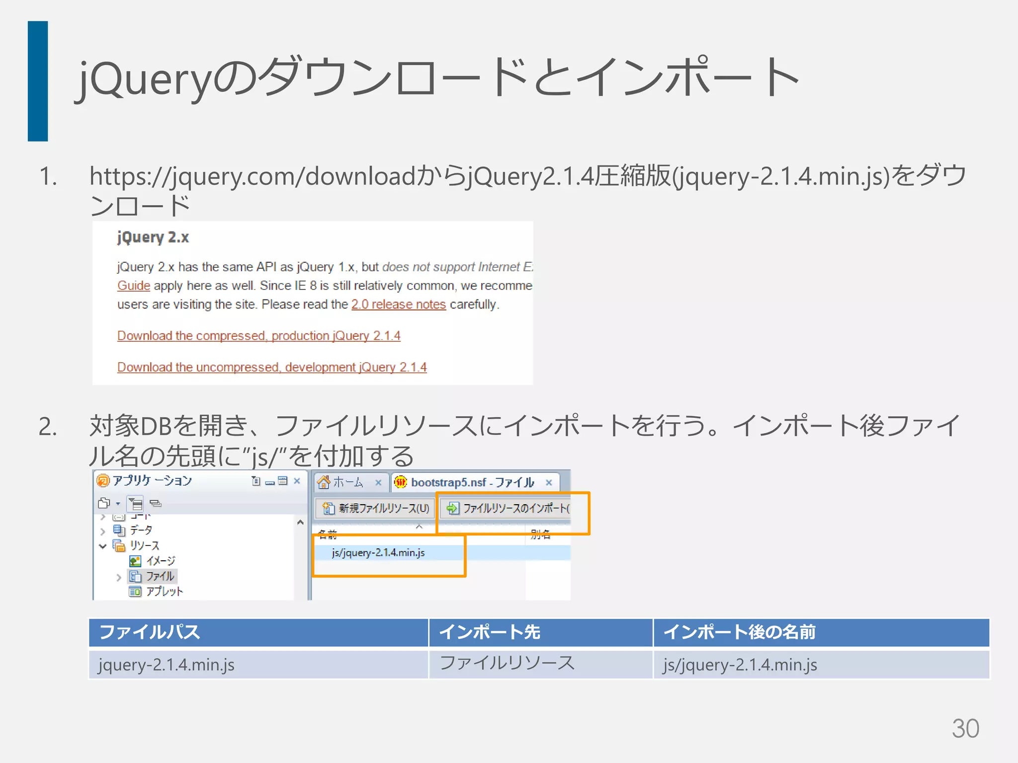Select イメージ resource item
1018x763 pixels.
click(x=161, y=561)
